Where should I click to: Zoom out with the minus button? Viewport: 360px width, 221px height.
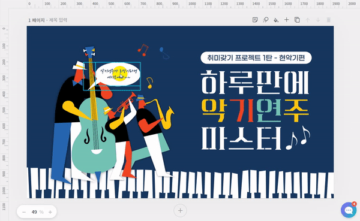coord(24,212)
